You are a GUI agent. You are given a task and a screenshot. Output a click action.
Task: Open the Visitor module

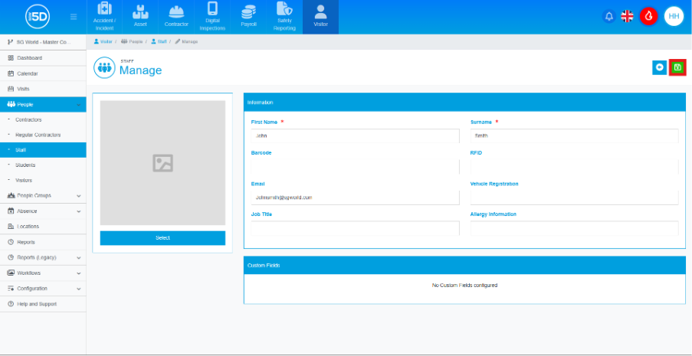coord(320,17)
